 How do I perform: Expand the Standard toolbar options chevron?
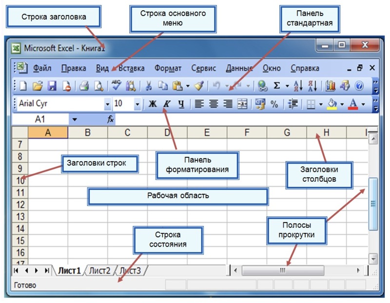375,86
